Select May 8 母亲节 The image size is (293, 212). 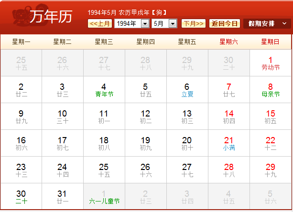coord(271,90)
